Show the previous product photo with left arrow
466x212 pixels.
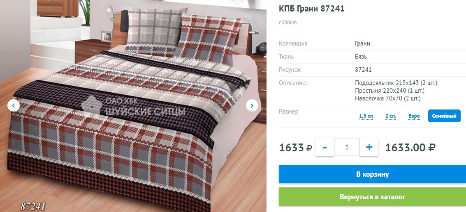pyautogui.click(x=14, y=105)
